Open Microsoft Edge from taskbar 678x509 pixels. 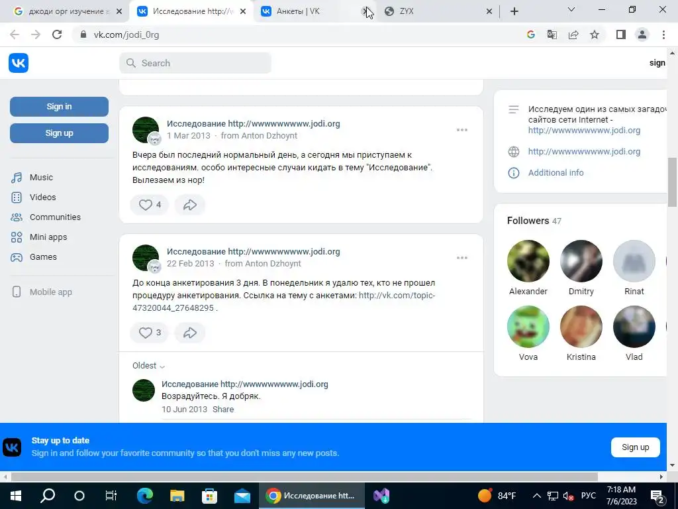pyautogui.click(x=145, y=496)
